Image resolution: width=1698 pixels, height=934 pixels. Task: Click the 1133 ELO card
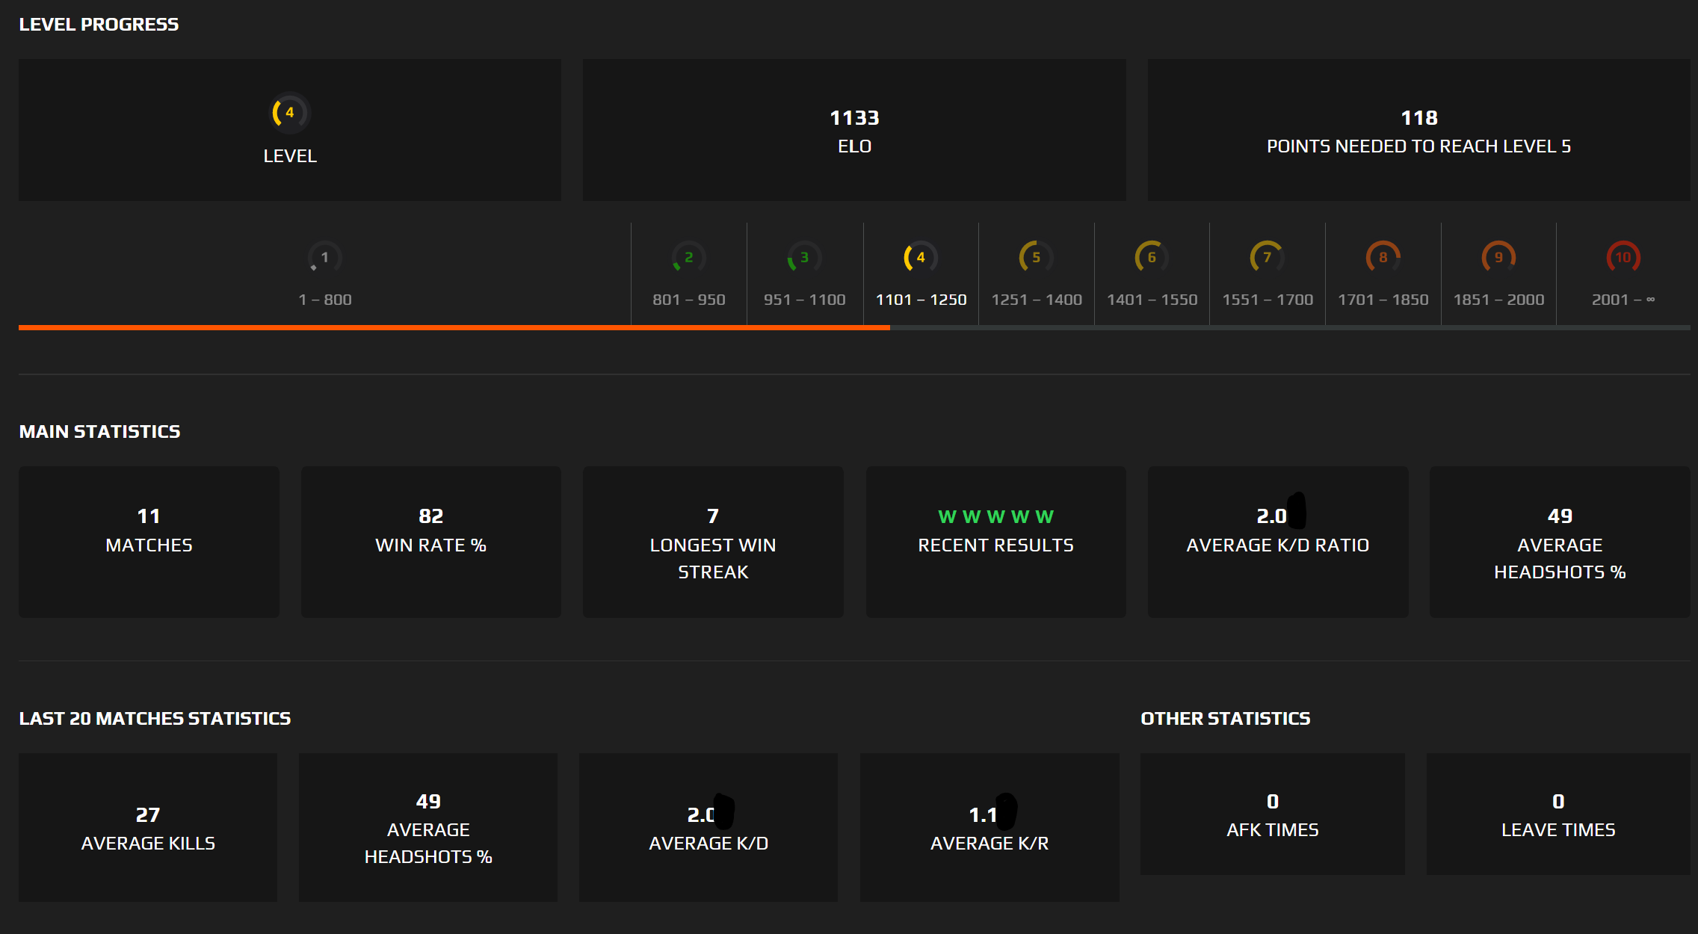click(853, 130)
